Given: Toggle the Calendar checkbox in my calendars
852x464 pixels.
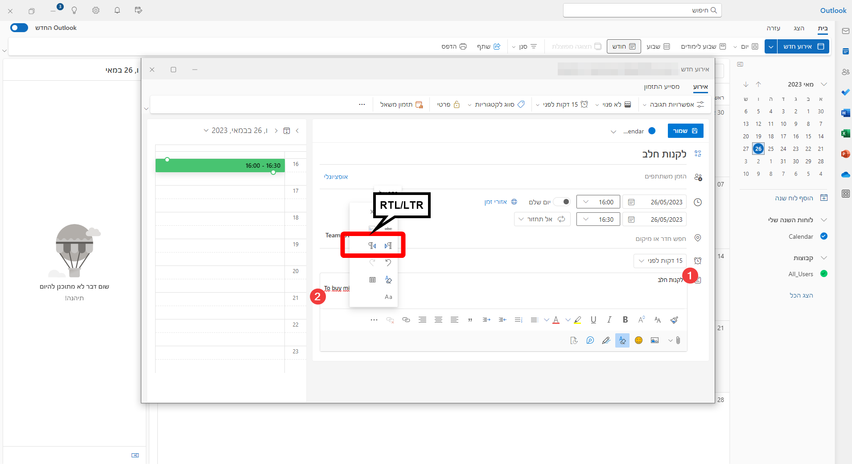Looking at the screenshot, I should click(824, 236).
